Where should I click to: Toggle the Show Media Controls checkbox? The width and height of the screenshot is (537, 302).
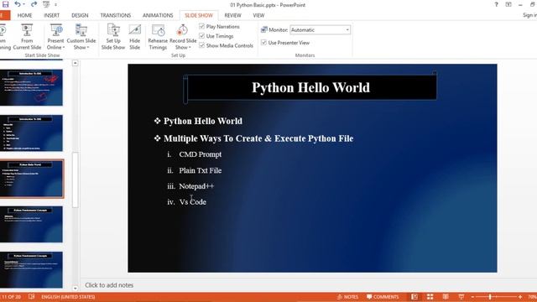pos(201,45)
